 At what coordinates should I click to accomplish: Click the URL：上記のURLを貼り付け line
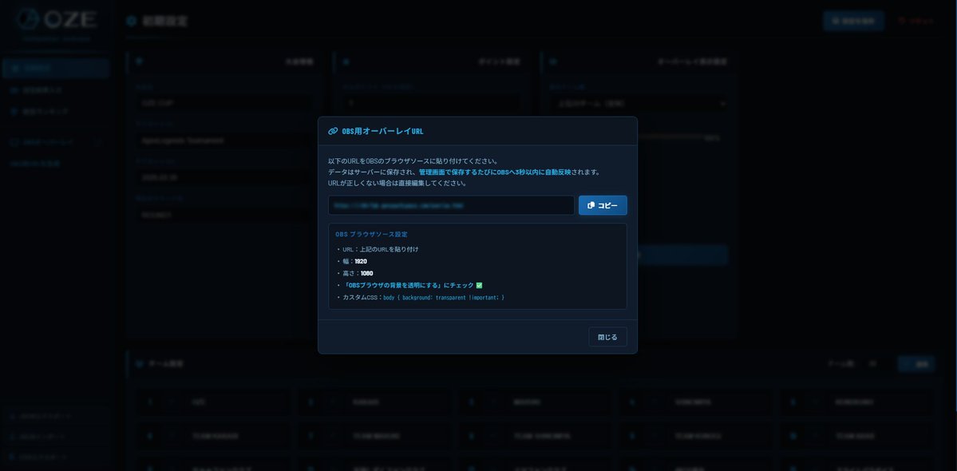tap(380, 250)
